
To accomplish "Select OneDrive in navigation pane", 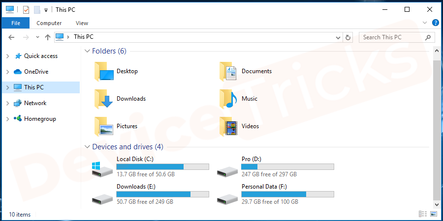I will coord(36,72).
